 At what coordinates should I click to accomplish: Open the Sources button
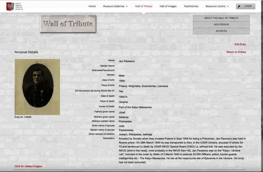pos(221,31)
